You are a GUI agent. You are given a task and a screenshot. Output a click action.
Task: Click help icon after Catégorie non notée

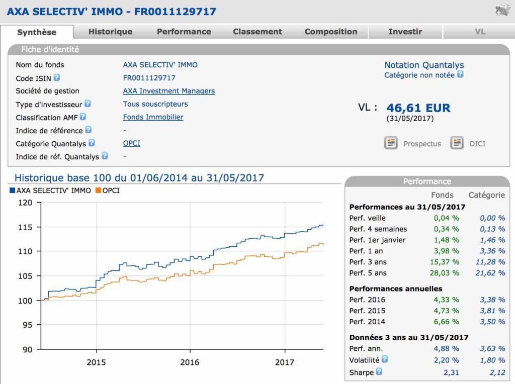pos(461,74)
